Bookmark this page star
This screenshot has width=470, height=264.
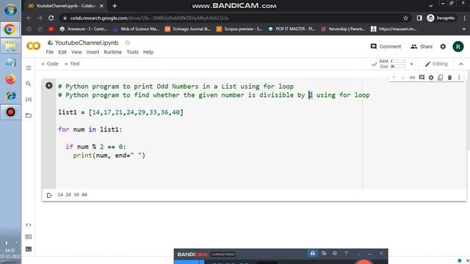(x=405, y=18)
